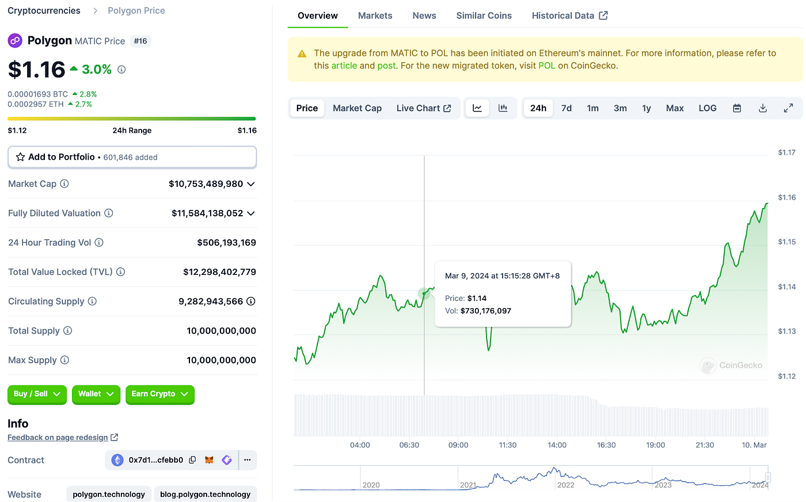This screenshot has height=502, width=806.
Task: Select the 7d timeframe toggle
Action: tap(566, 108)
